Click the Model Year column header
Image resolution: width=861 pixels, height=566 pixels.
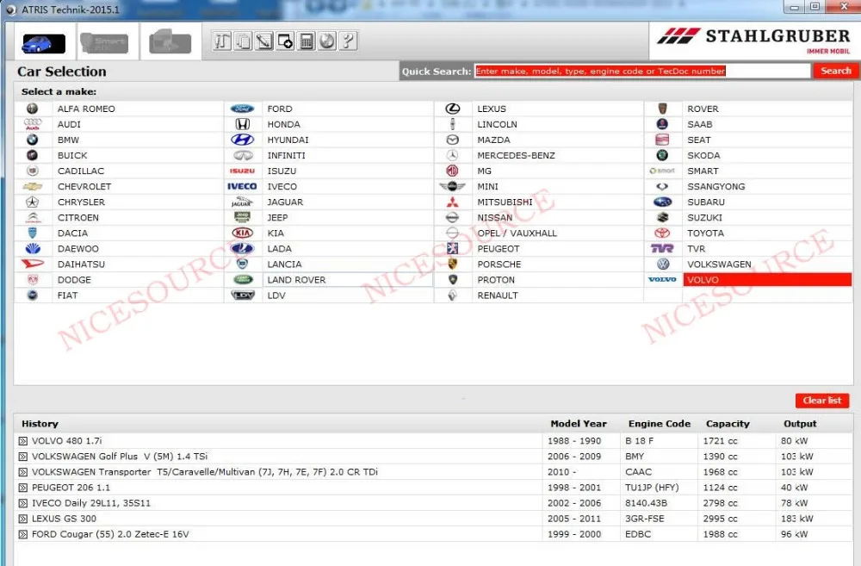point(579,424)
